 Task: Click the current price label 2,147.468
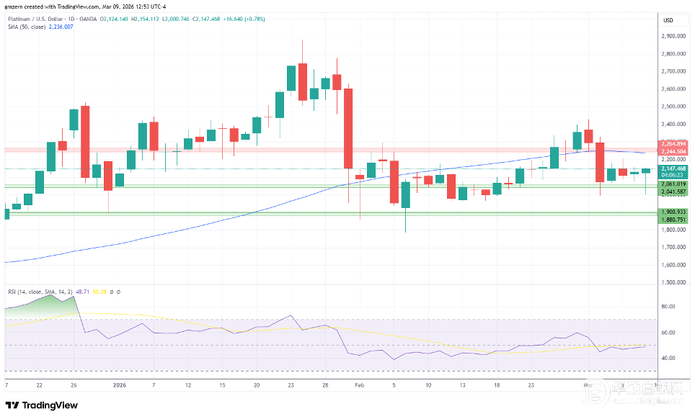[x=673, y=168]
